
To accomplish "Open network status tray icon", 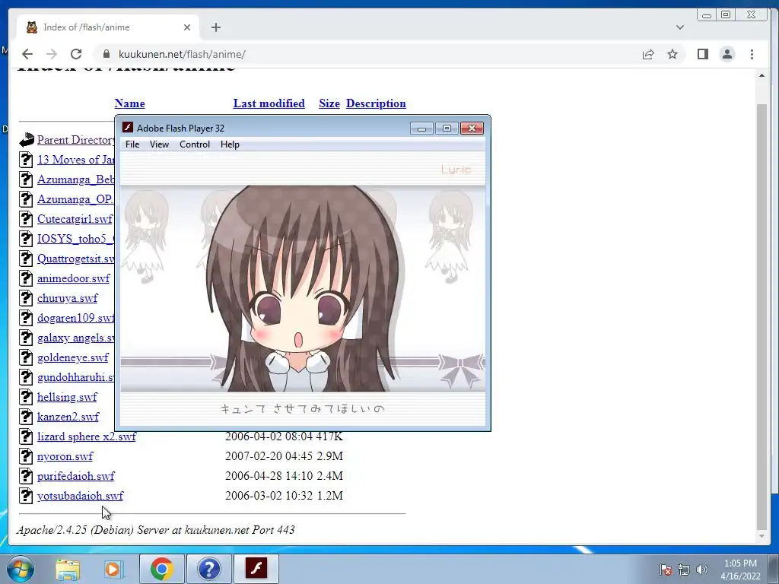I will 684,570.
